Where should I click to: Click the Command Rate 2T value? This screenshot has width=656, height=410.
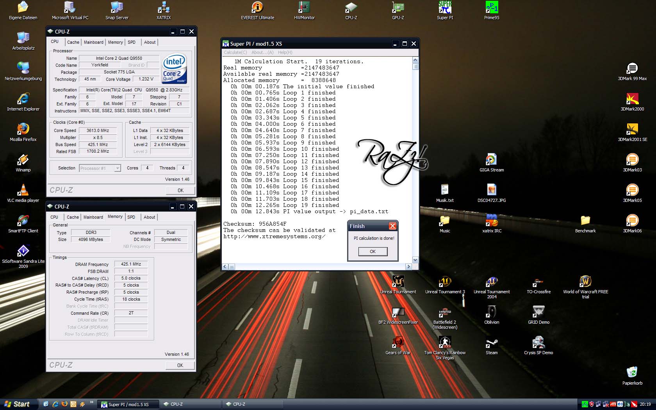[131, 313]
